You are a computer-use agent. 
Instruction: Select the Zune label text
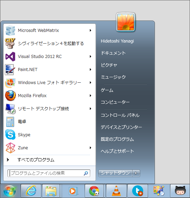click(23, 148)
